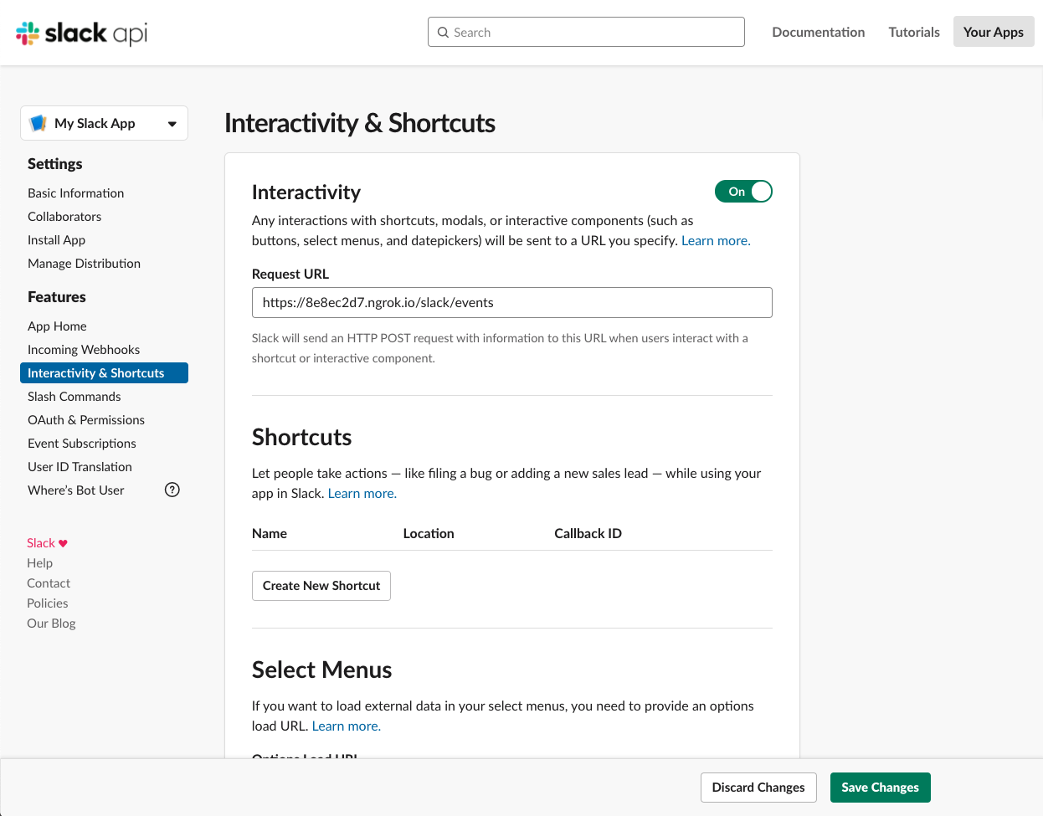Go to Basic Information settings
1043x816 pixels.
[x=75, y=192]
